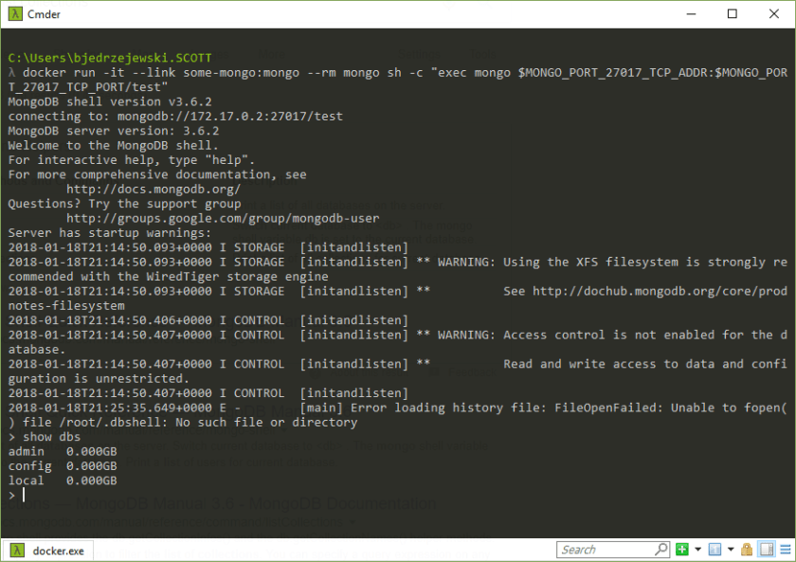Click the docs.mongodb.org URL

pyautogui.click(x=146, y=190)
